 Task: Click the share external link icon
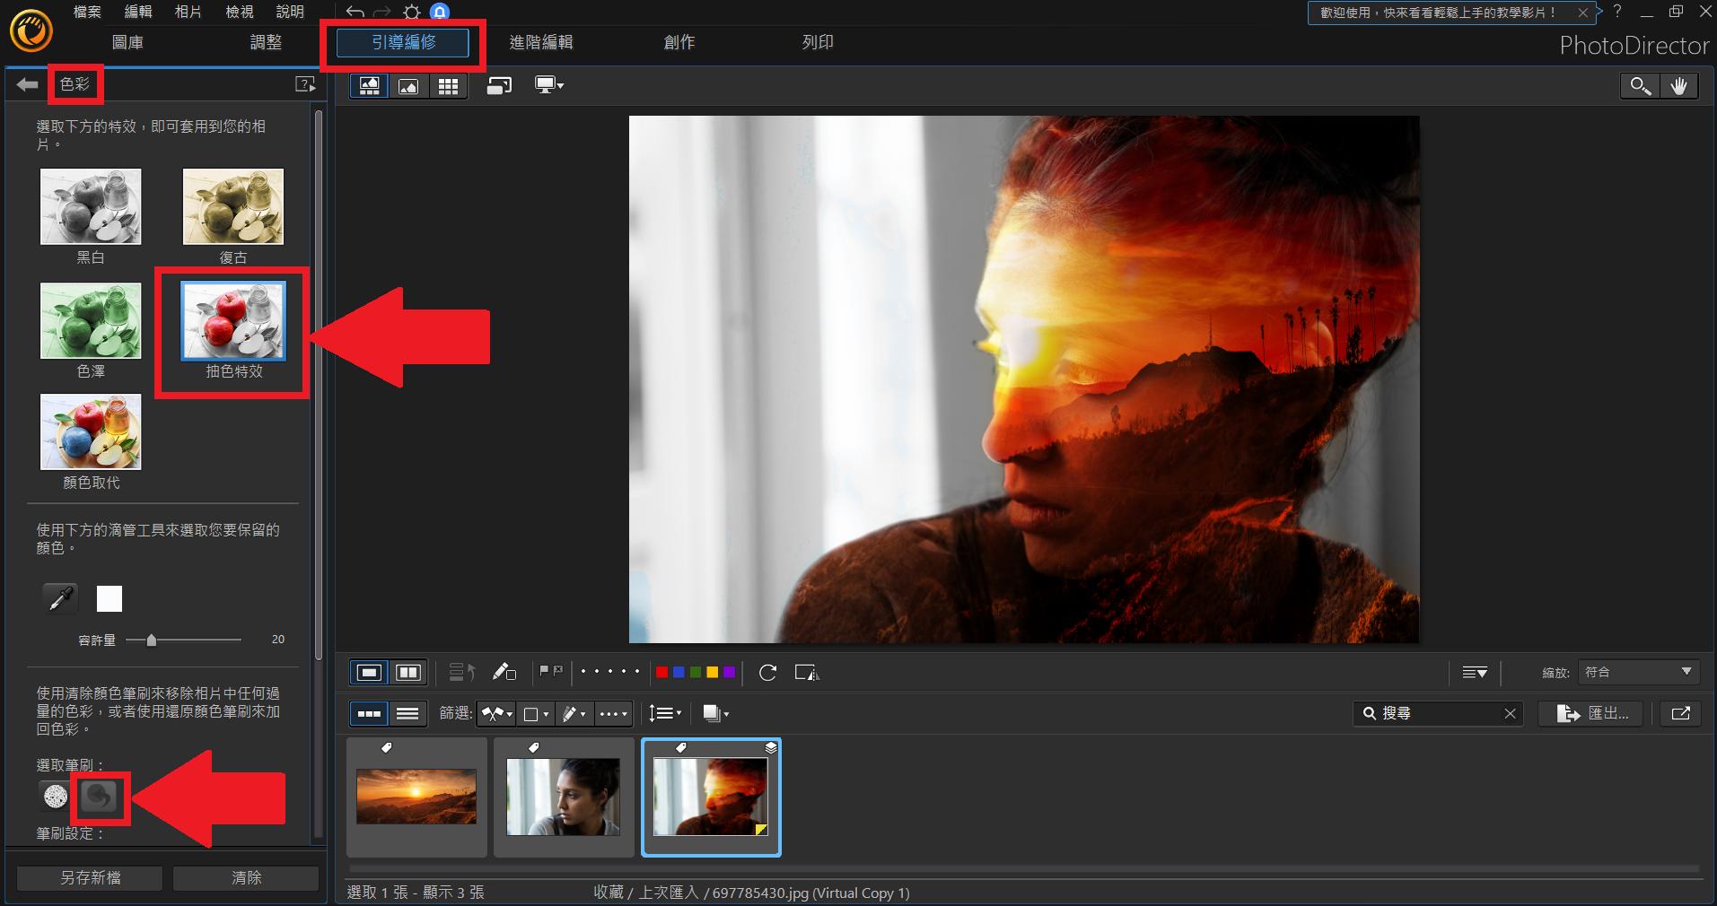(1681, 713)
